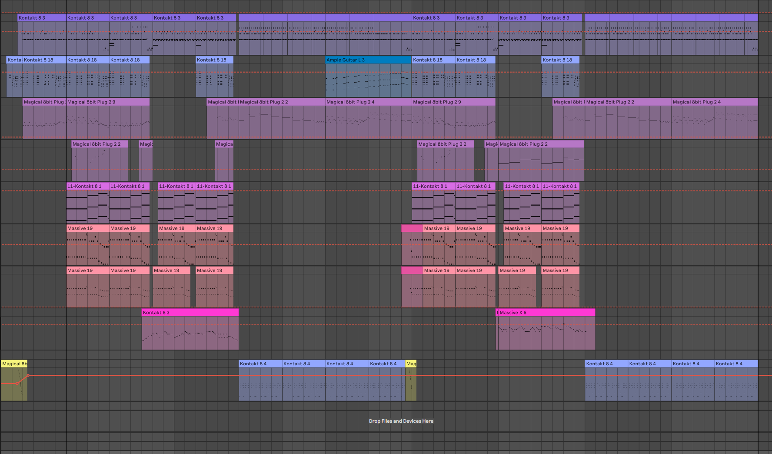Select the first Magical 8bit Plug 2 9 clip

108,118
